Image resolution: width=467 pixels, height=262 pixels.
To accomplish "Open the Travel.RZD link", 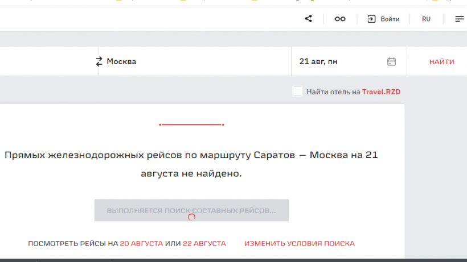I will (381, 92).
